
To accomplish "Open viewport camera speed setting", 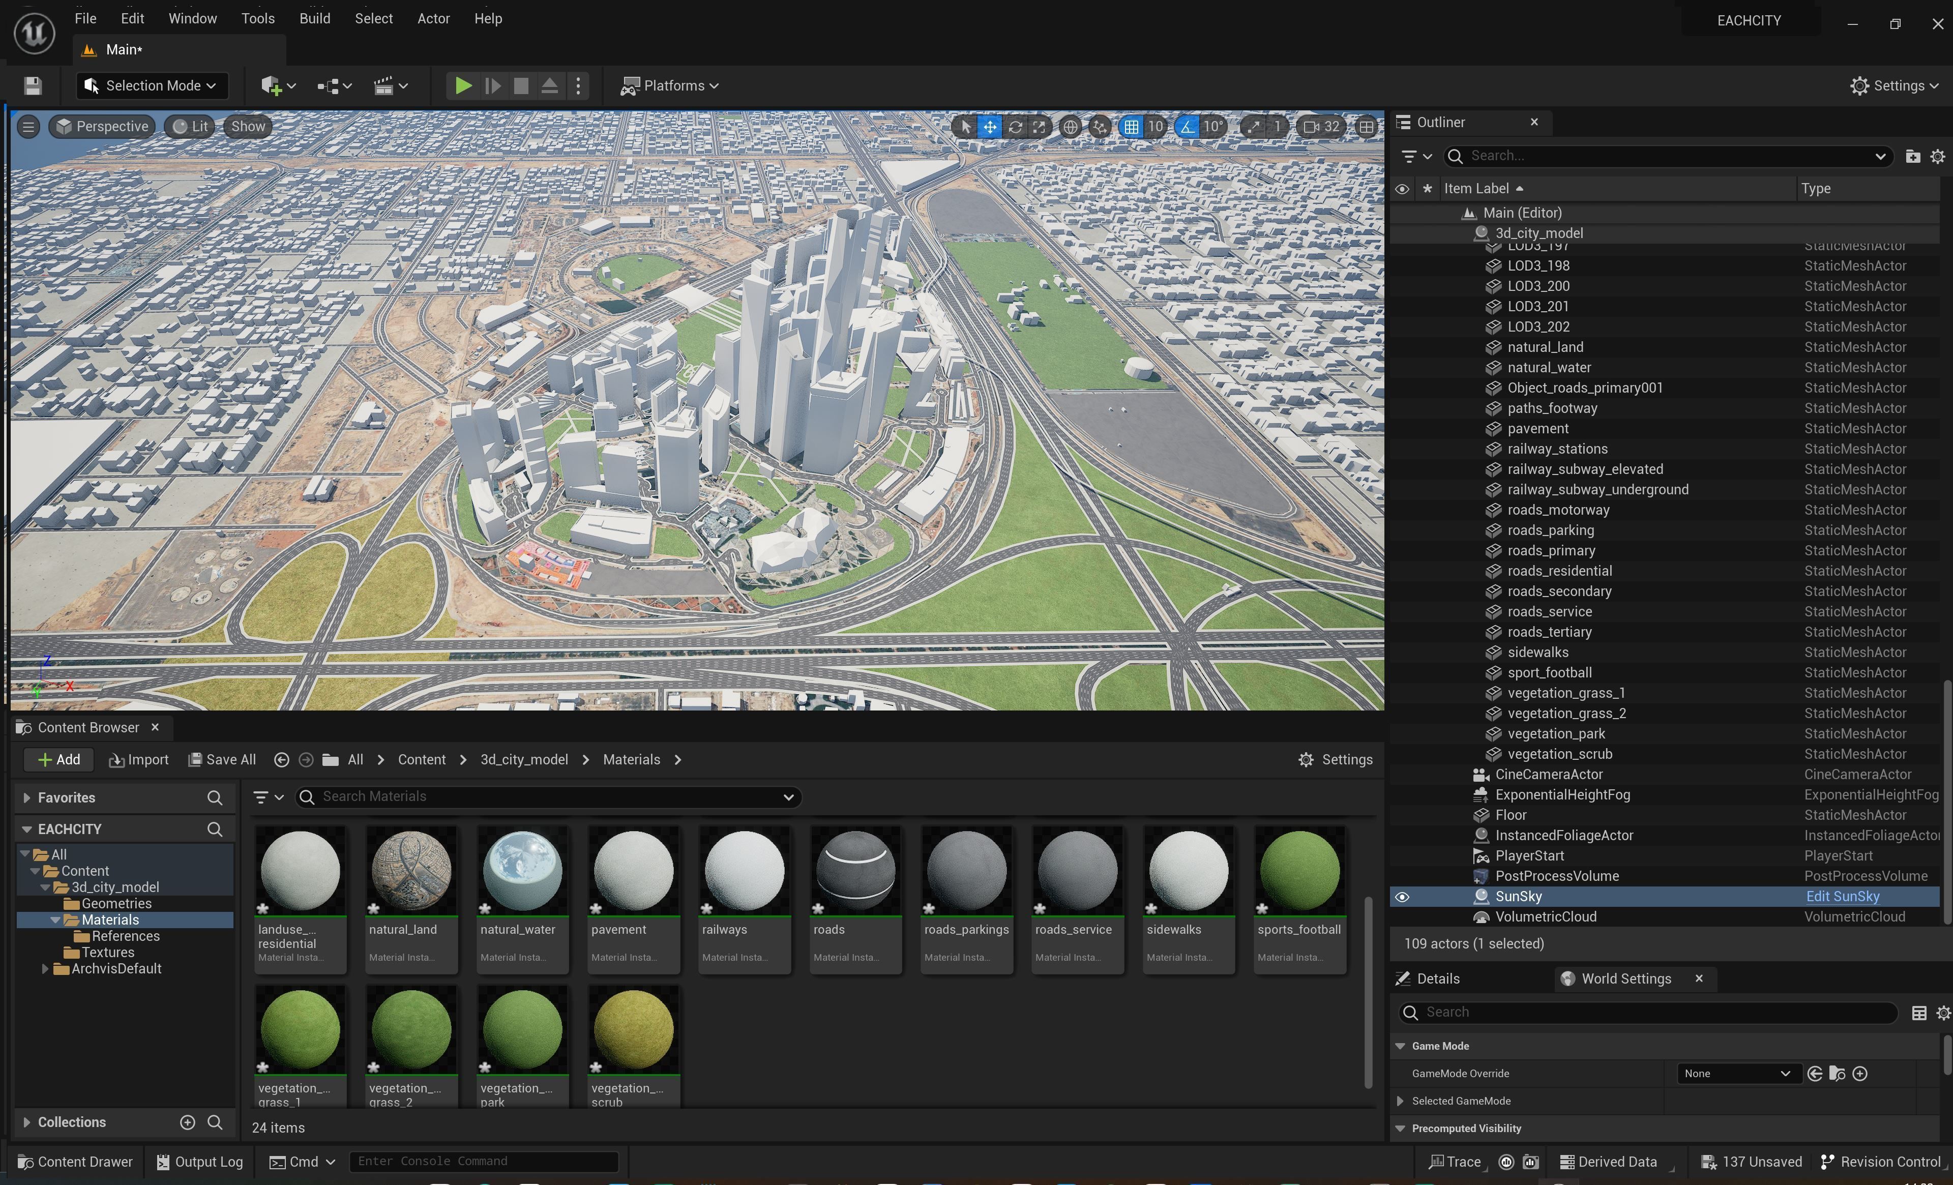I will point(1321,127).
